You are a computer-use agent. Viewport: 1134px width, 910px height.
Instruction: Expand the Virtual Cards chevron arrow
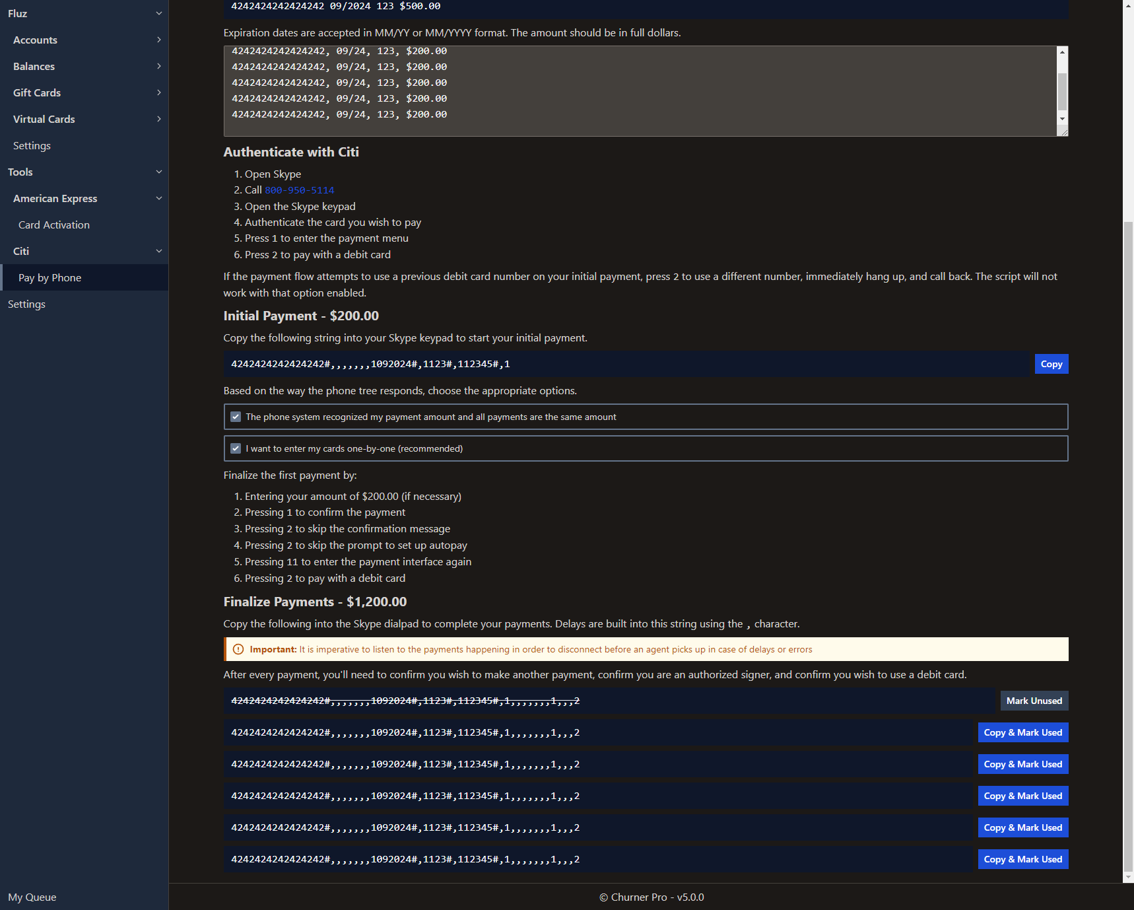pyautogui.click(x=158, y=119)
